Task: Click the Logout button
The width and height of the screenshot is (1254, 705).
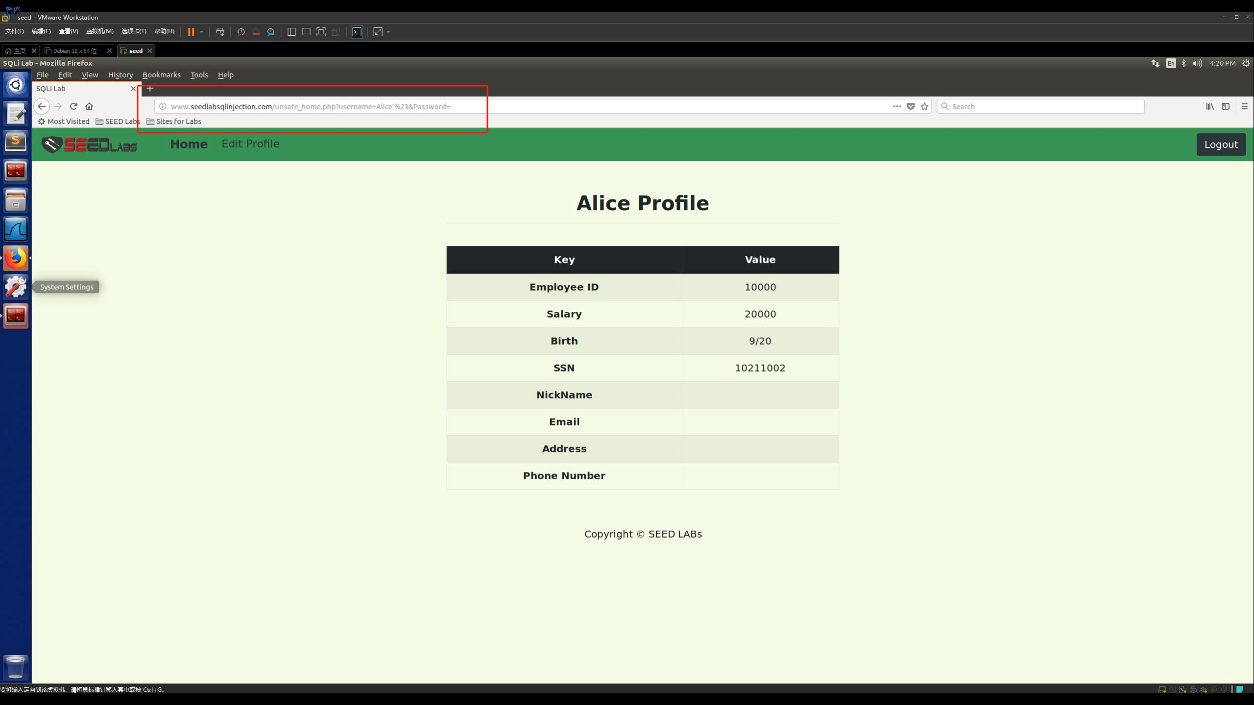Action: (1221, 144)
